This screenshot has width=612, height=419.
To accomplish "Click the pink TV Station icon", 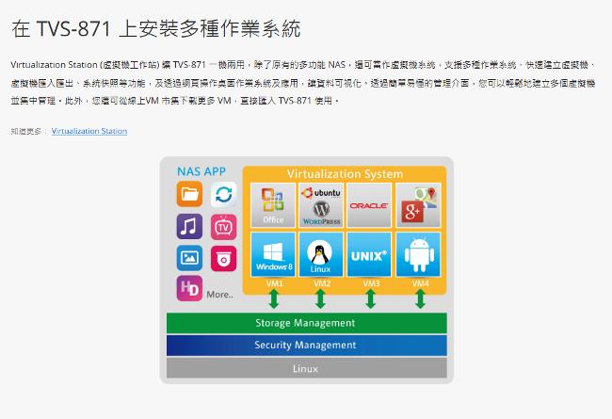I will pos(224,227).
